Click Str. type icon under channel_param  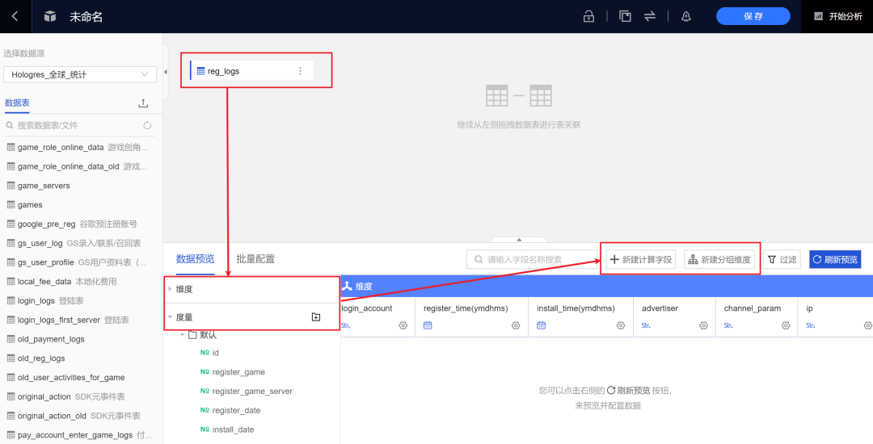pos(728,325)
